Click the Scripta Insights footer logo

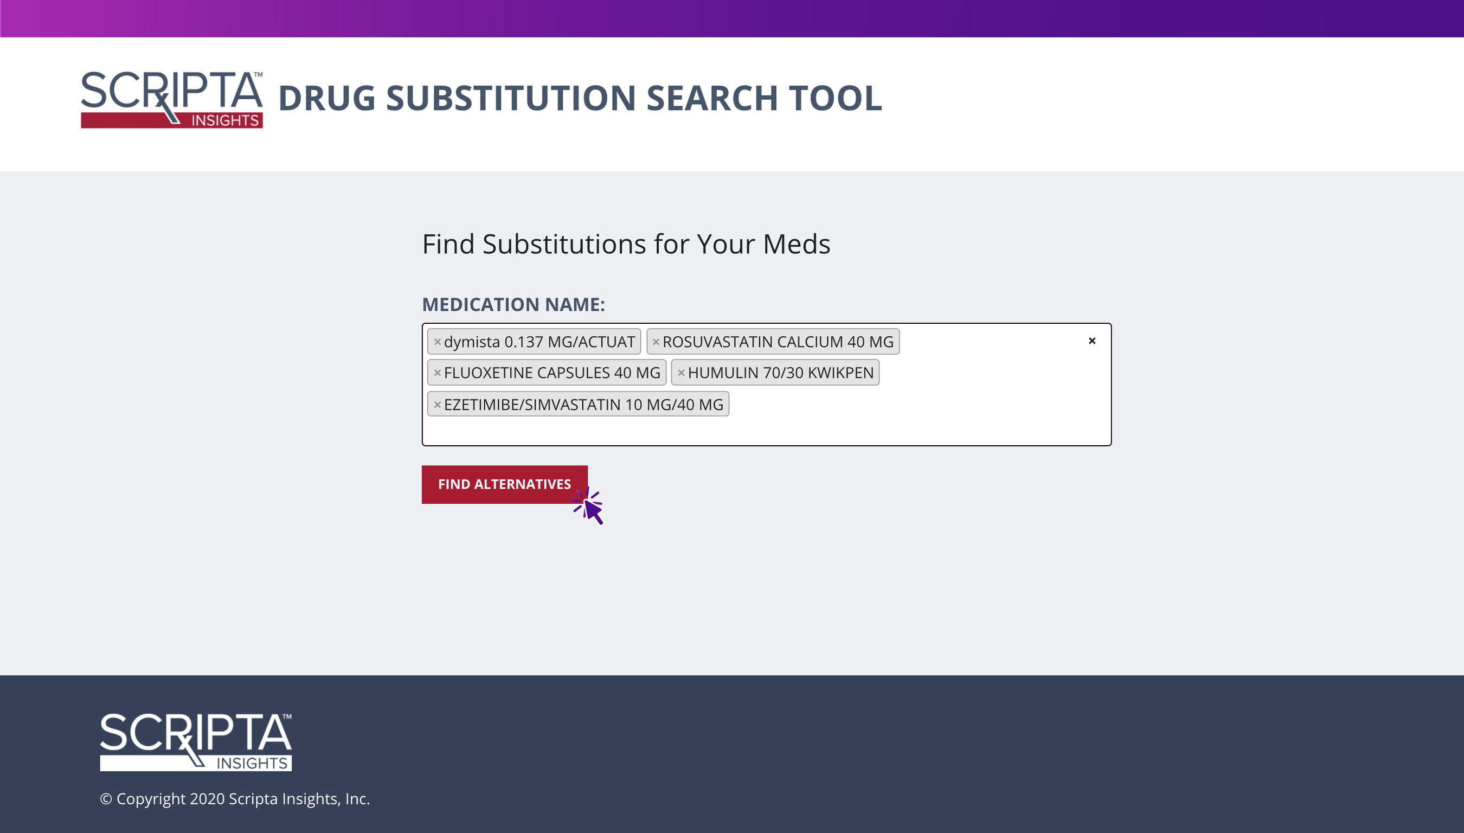click(196, 741)
